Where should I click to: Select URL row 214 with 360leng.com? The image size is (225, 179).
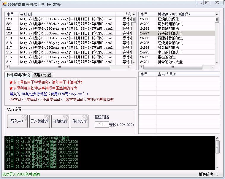(x=68, y=61)
